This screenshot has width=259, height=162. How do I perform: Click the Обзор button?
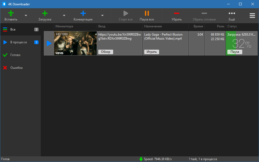106,52
